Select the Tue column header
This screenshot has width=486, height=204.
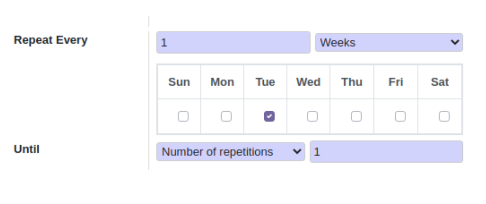tap(265, 82)
